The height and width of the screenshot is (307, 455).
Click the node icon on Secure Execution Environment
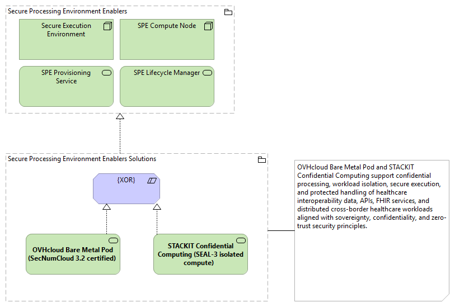coord(107,26)
